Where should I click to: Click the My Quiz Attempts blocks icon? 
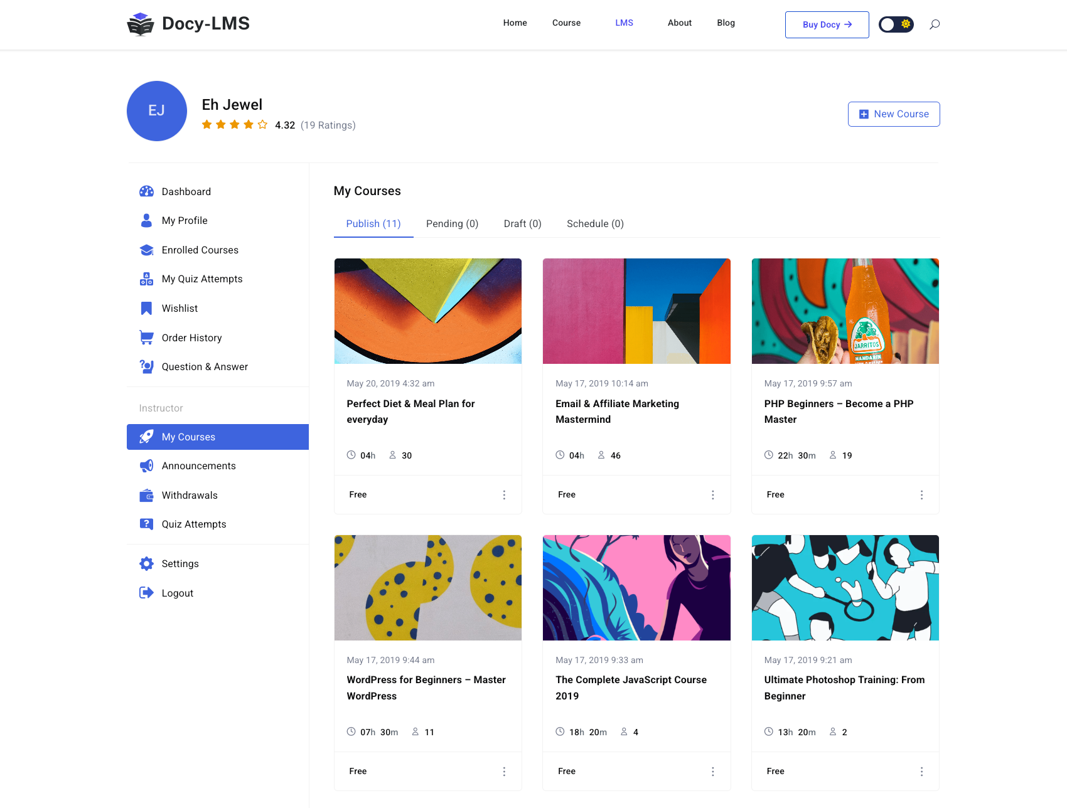point(146,279)
